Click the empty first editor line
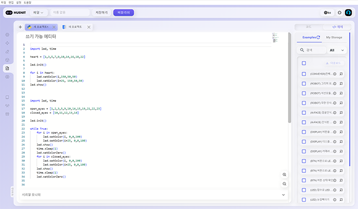358x209 pixels. click(151, 45)
